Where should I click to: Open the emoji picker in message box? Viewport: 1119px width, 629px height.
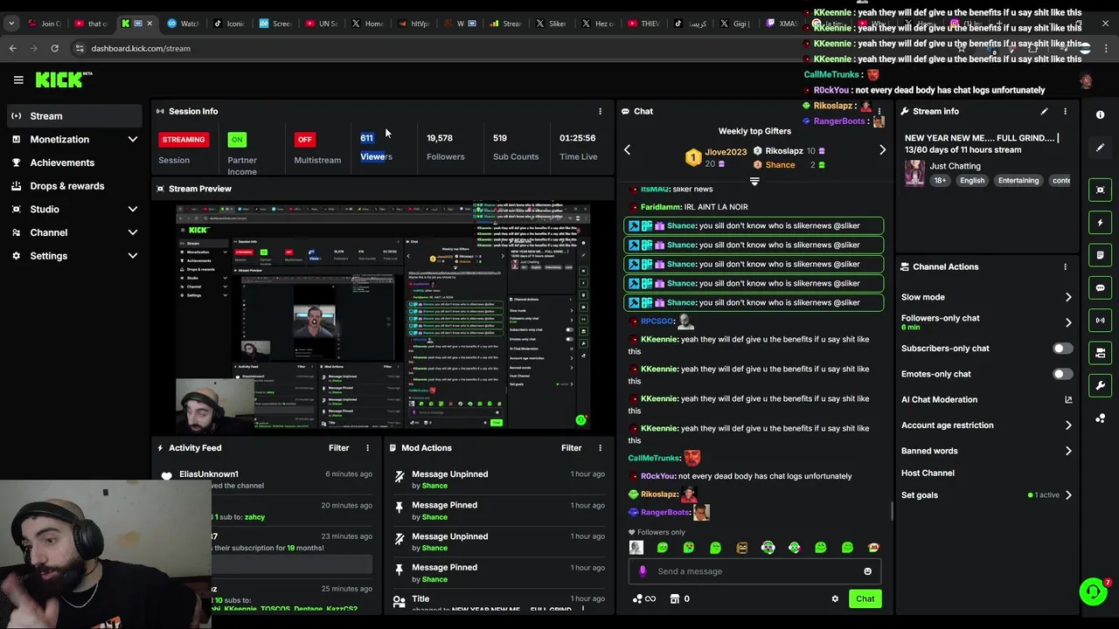tap(867, 571)
